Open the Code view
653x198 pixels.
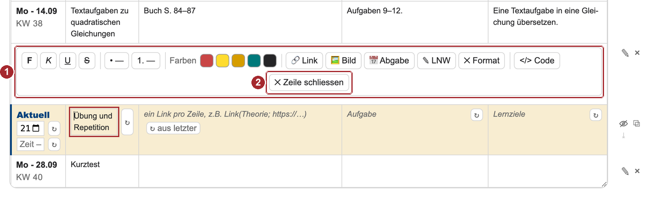(537, 61)
